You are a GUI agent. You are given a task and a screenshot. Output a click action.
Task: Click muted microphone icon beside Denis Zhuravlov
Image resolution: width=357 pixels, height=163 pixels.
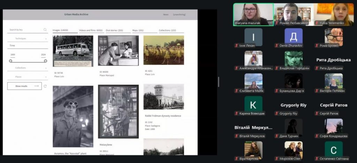pos(277,46)
